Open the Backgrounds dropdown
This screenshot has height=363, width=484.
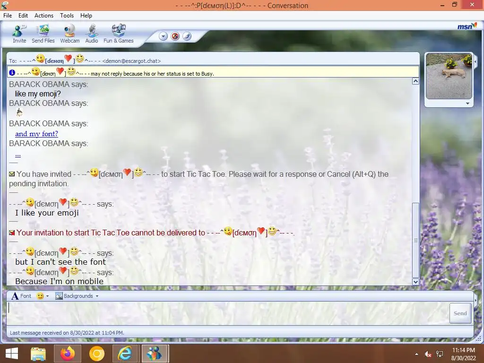[77, 296]
